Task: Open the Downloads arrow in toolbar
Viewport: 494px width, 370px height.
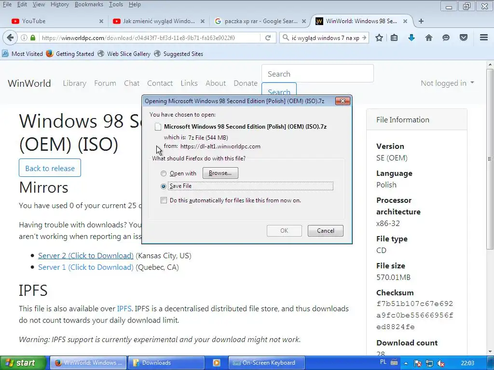Action: pos(411,38)
